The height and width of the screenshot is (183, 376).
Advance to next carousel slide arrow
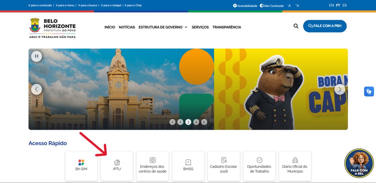coord(340,89)
